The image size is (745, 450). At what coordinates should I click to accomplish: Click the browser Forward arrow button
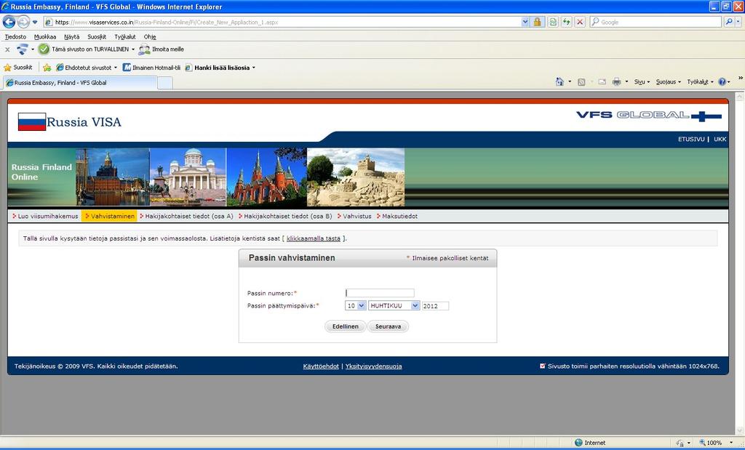[23, 22]
